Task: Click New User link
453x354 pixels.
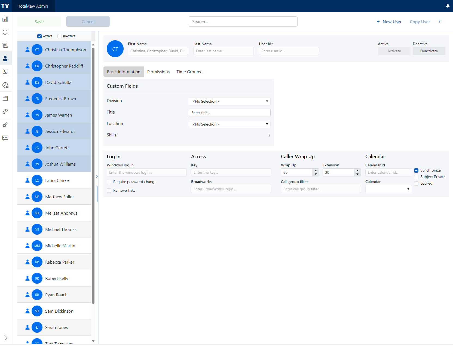Action: [x=389, y=22]
